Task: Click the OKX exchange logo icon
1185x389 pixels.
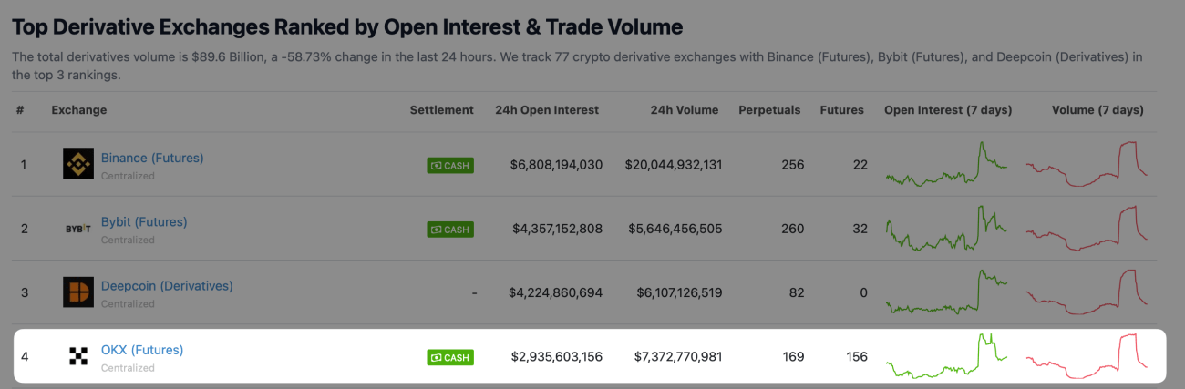Action: 78,356
